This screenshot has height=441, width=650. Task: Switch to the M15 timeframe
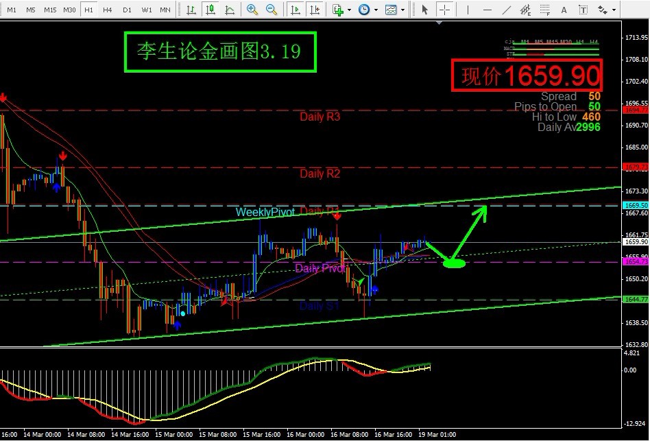50,10
